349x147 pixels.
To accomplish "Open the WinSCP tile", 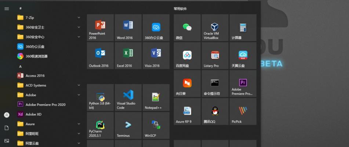I will pos(156,125).
